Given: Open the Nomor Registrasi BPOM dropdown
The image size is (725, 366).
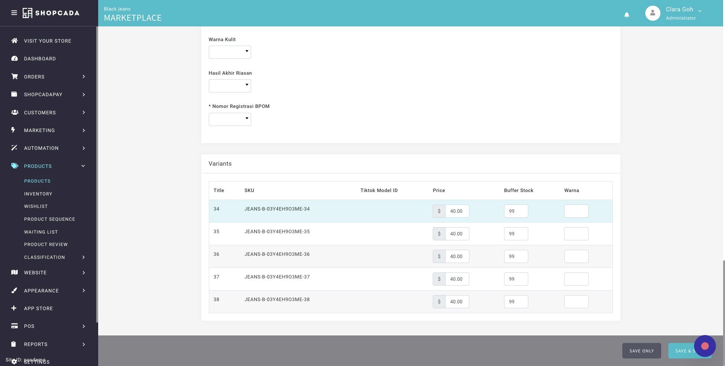Looking at the screenshot, I should click(x=230, y=119).
